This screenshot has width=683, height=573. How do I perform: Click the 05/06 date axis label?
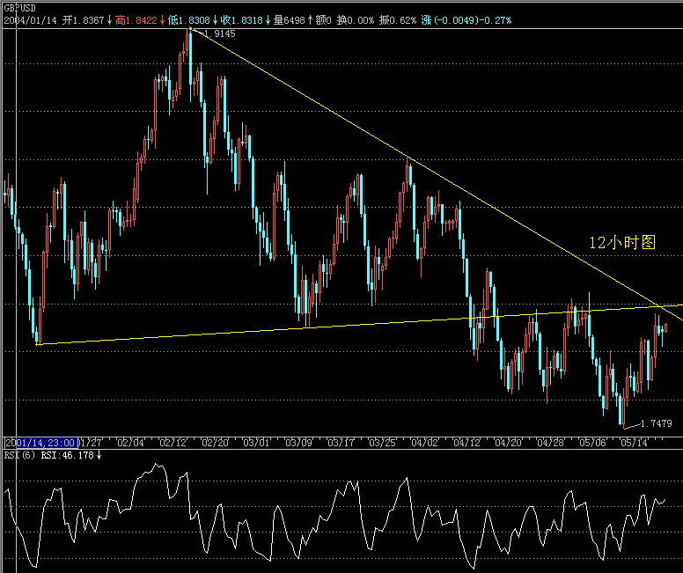(592, 443)
